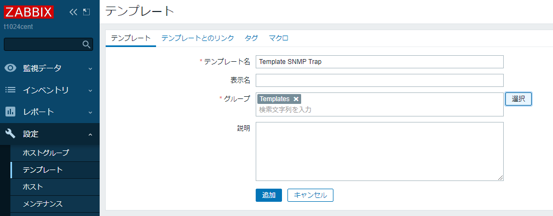Screen dimensions: 553x216
Task: Click the テンプレート page heading
Action: tap(140, 11)
